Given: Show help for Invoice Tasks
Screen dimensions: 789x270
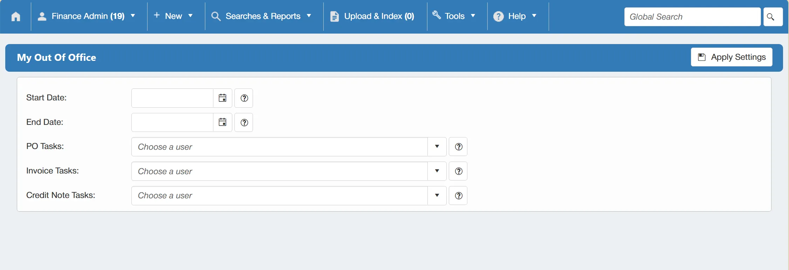Looking at the screenshot, I should tap(458, 171).
